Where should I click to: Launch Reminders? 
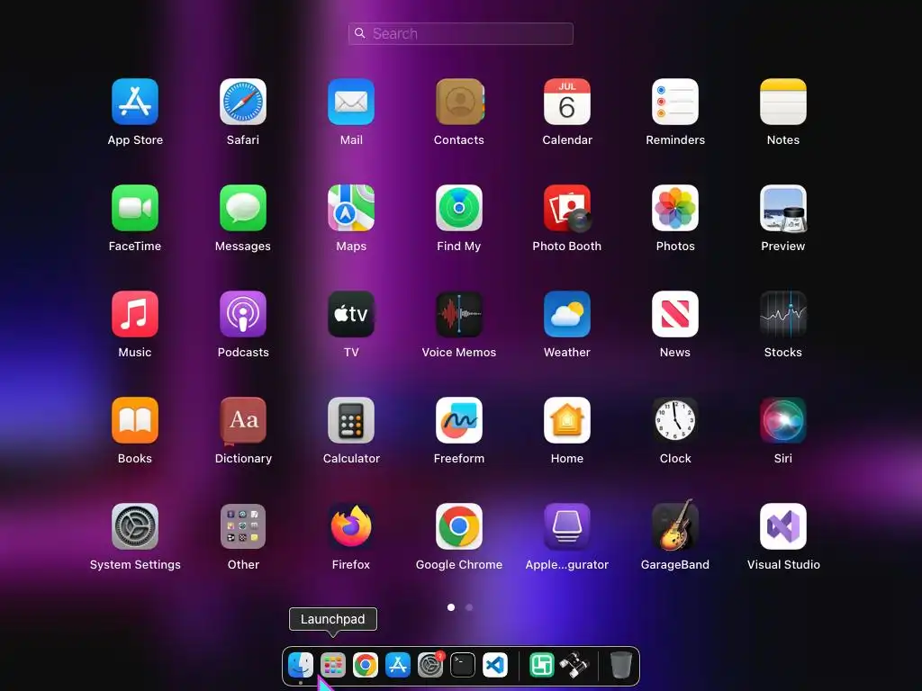coord(675,102)
